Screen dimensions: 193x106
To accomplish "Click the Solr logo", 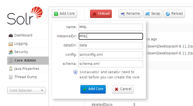I will tap(25, 15).
